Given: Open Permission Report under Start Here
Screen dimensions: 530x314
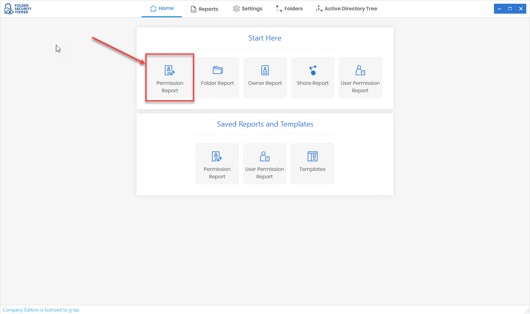Looking at the screenshot, I should (x=170, y=78).
